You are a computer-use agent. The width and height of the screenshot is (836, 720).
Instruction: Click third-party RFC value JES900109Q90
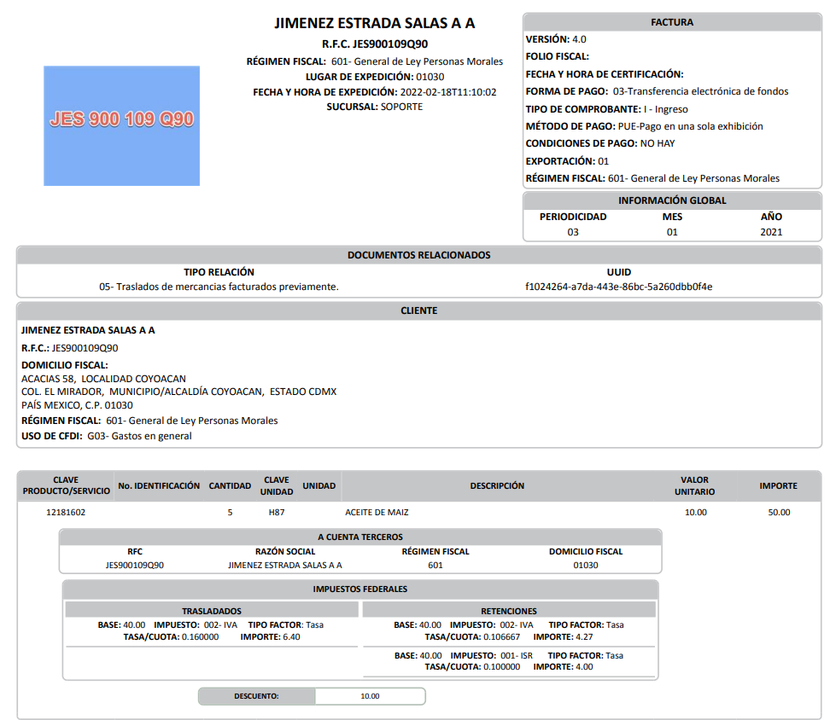[134, 565]
